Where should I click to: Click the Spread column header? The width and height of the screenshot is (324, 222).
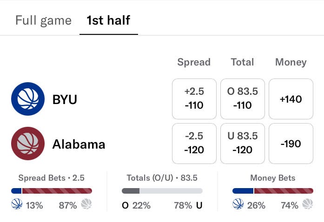[194, 62]
